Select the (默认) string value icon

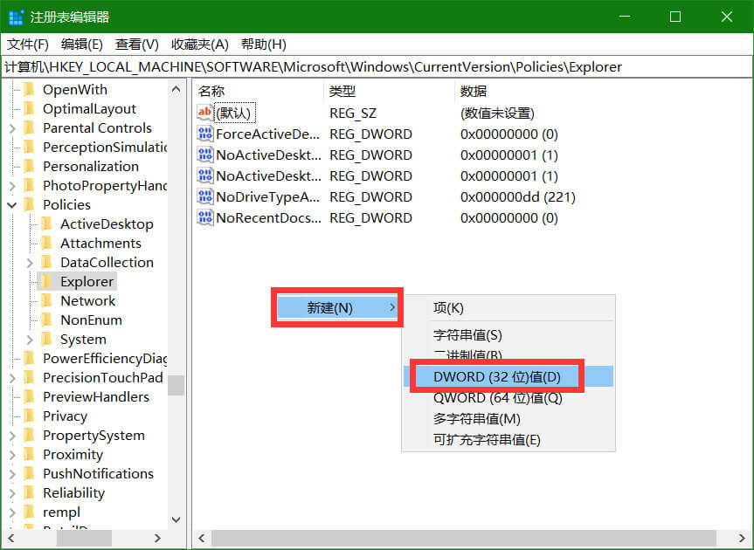(205, 113)
